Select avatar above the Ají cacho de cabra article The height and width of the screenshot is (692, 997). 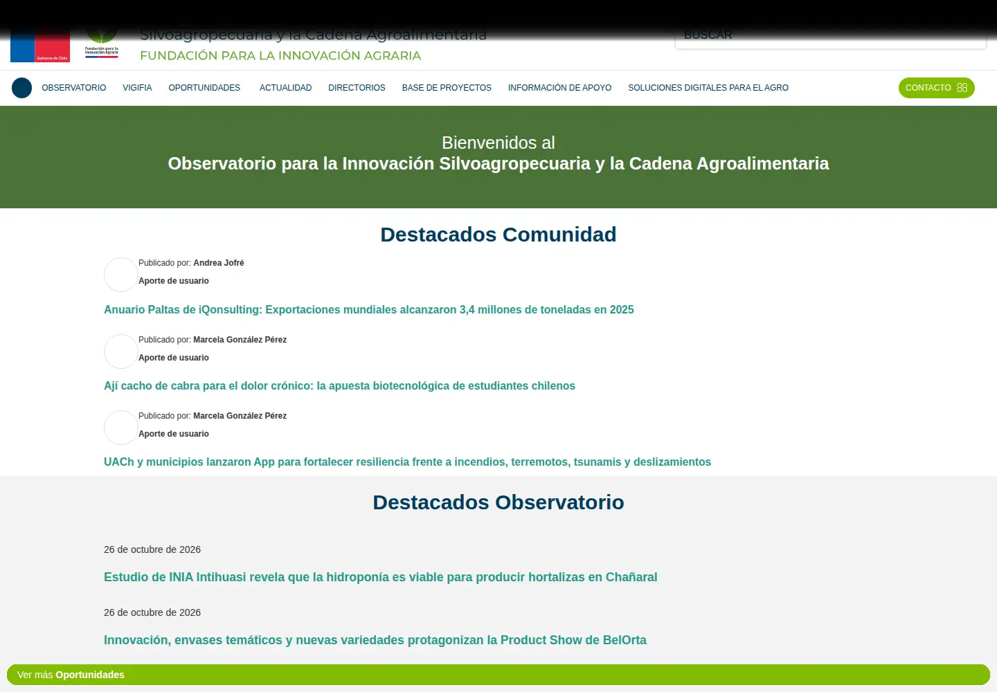tap(121, 352)
